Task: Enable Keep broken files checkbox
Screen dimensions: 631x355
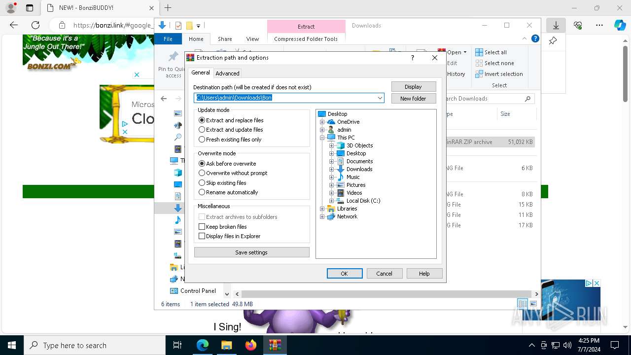Action: [x=202, y=227]
